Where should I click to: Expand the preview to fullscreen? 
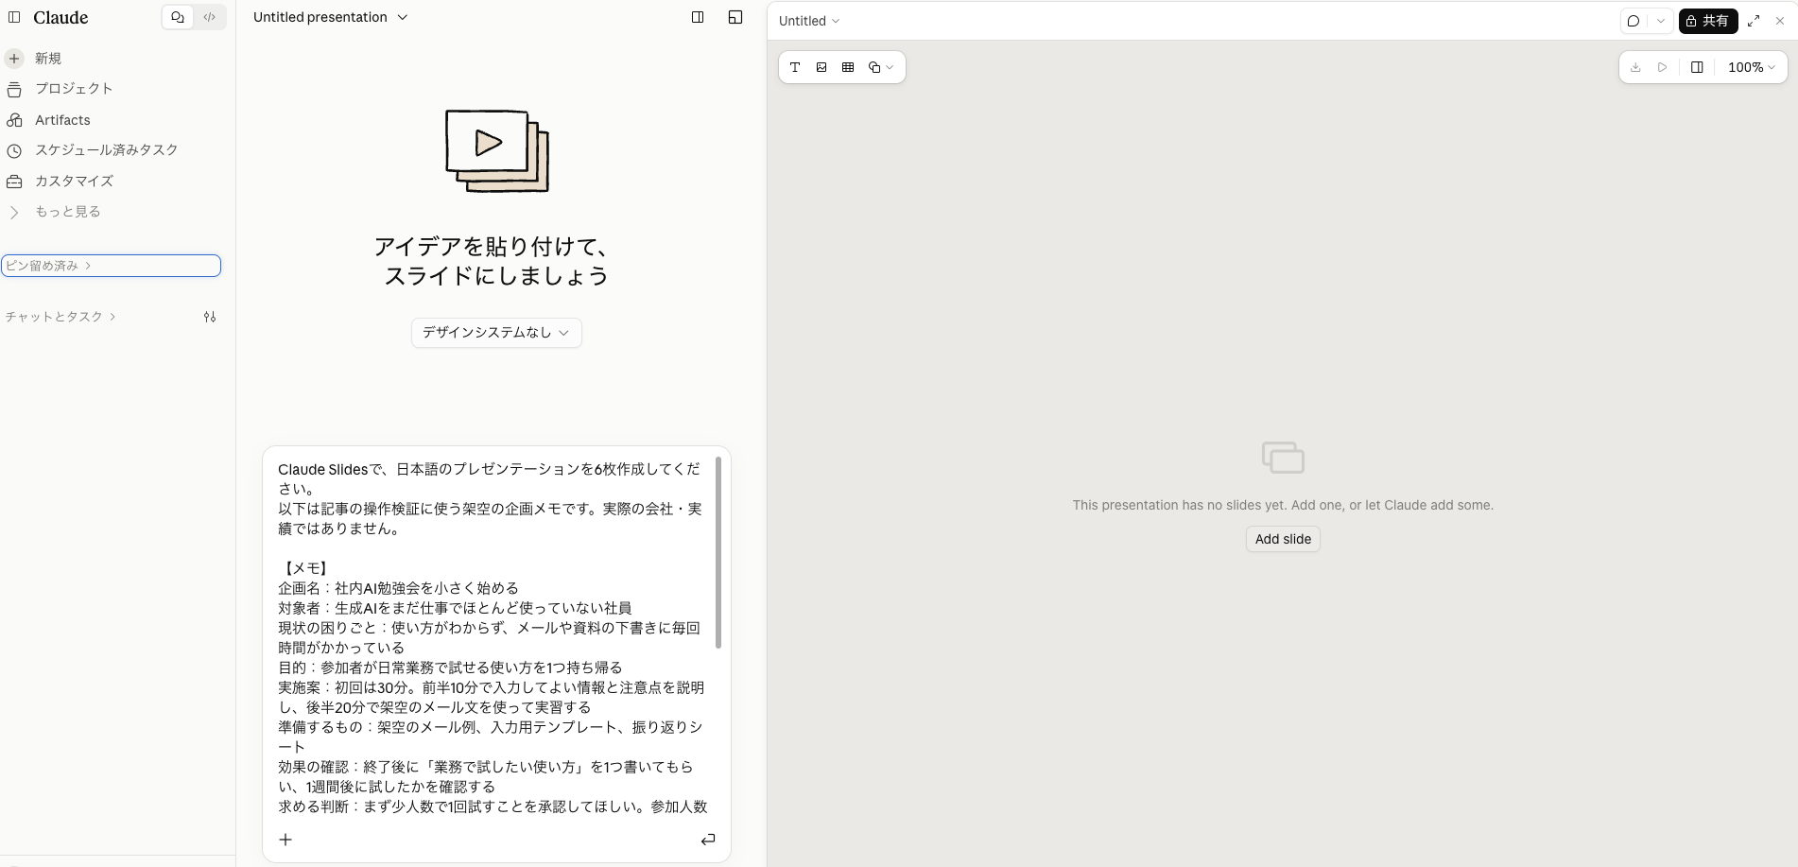pos(1754,21)
